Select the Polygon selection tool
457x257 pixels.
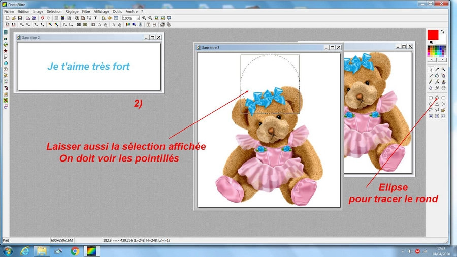pos(437,110)
